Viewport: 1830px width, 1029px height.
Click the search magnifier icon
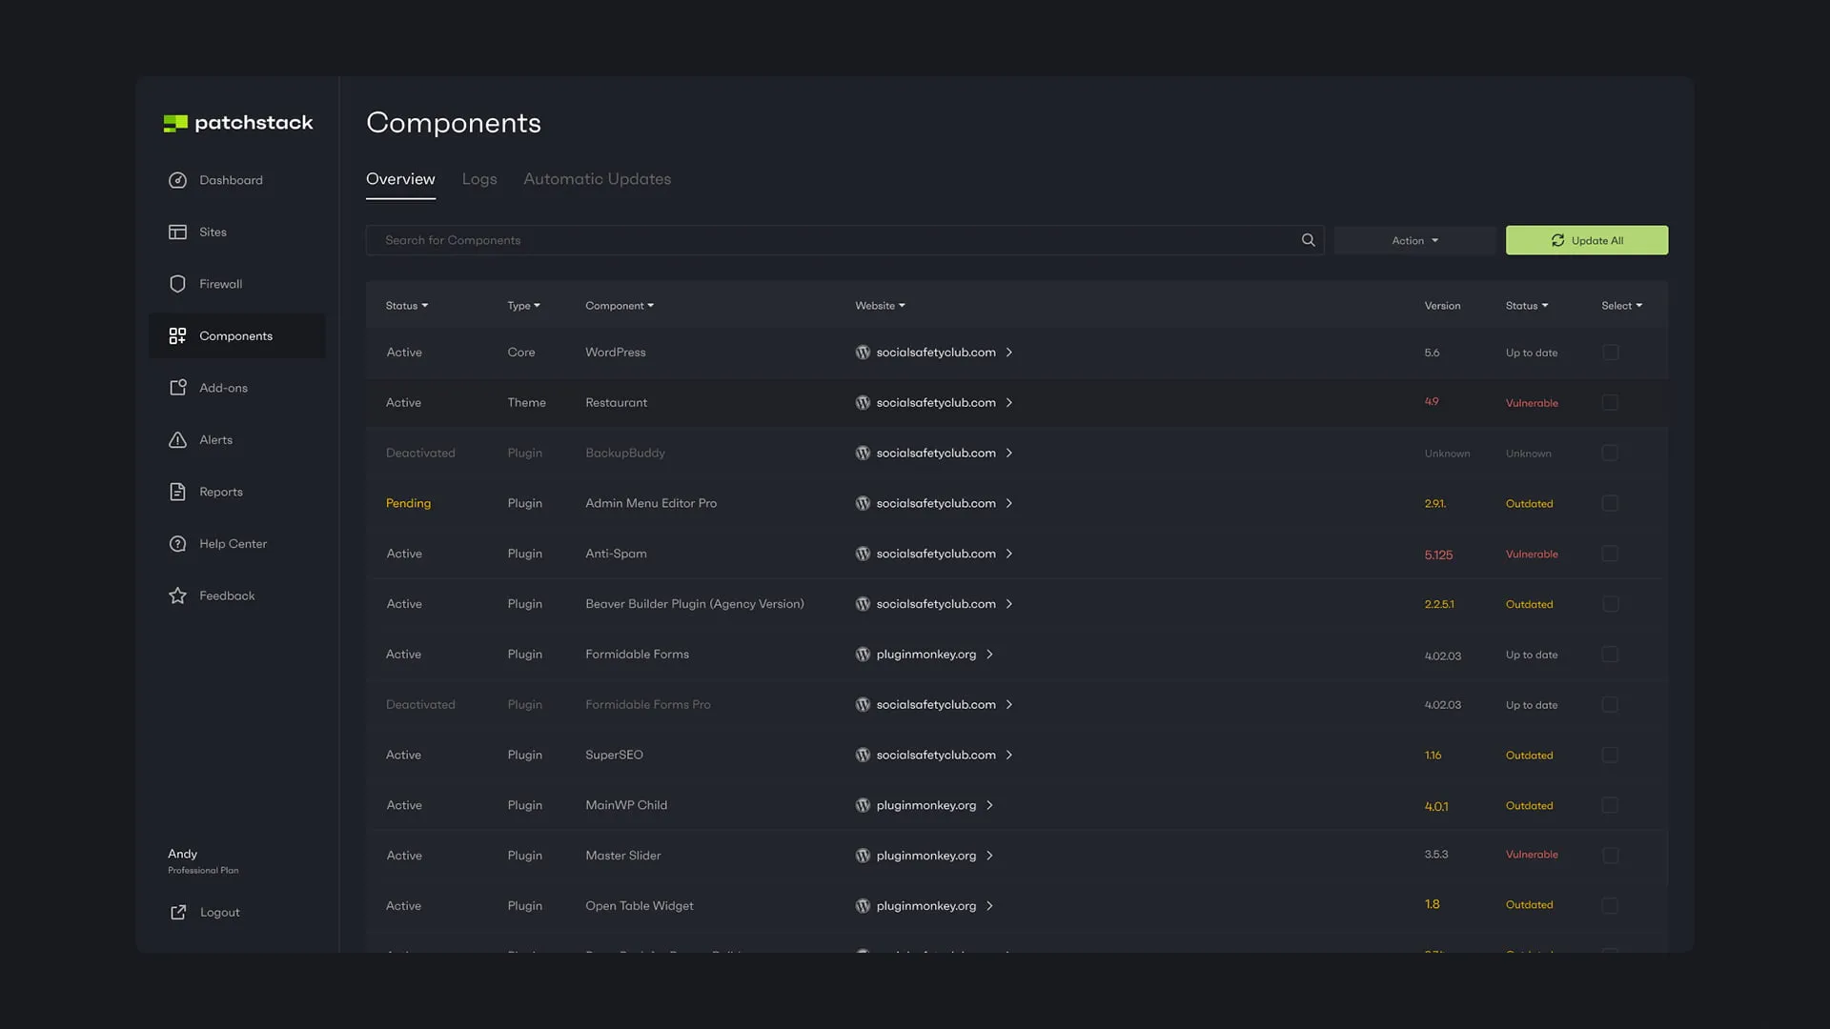coord(1308,240)
